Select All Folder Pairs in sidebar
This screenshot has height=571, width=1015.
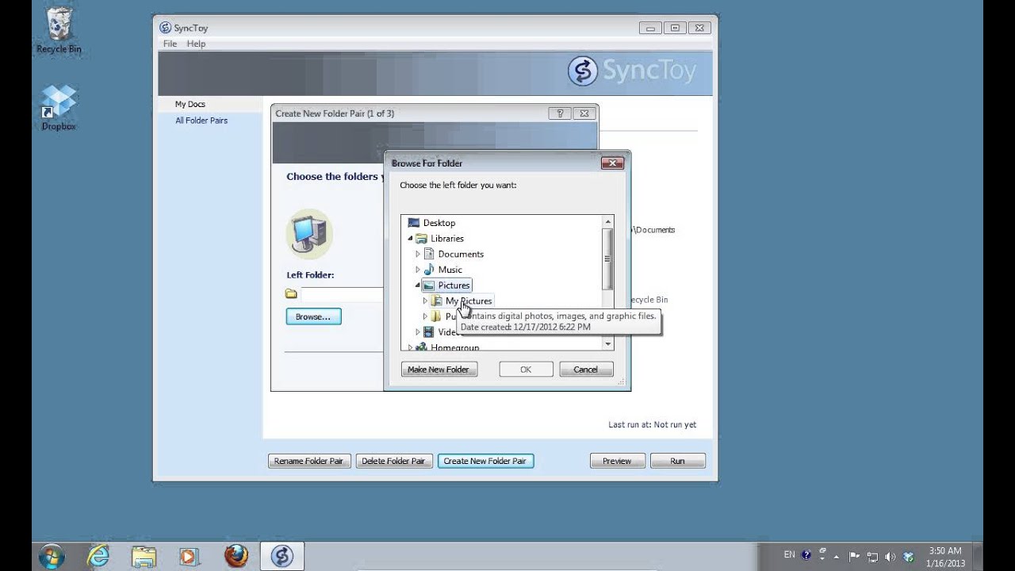click(201, 121)
